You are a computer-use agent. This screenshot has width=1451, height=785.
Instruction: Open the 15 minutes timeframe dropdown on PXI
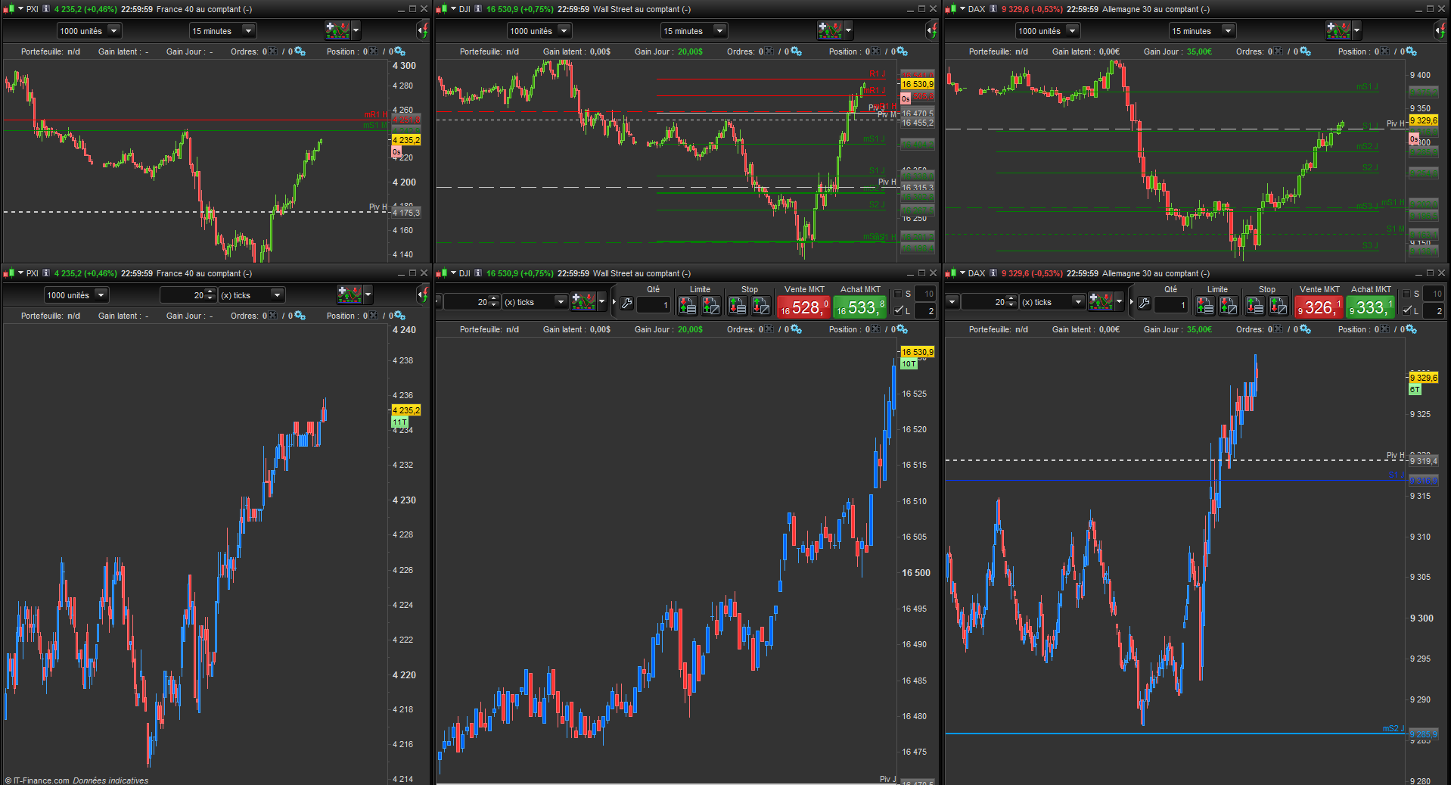pyautogui.click(x=223, y=31)
